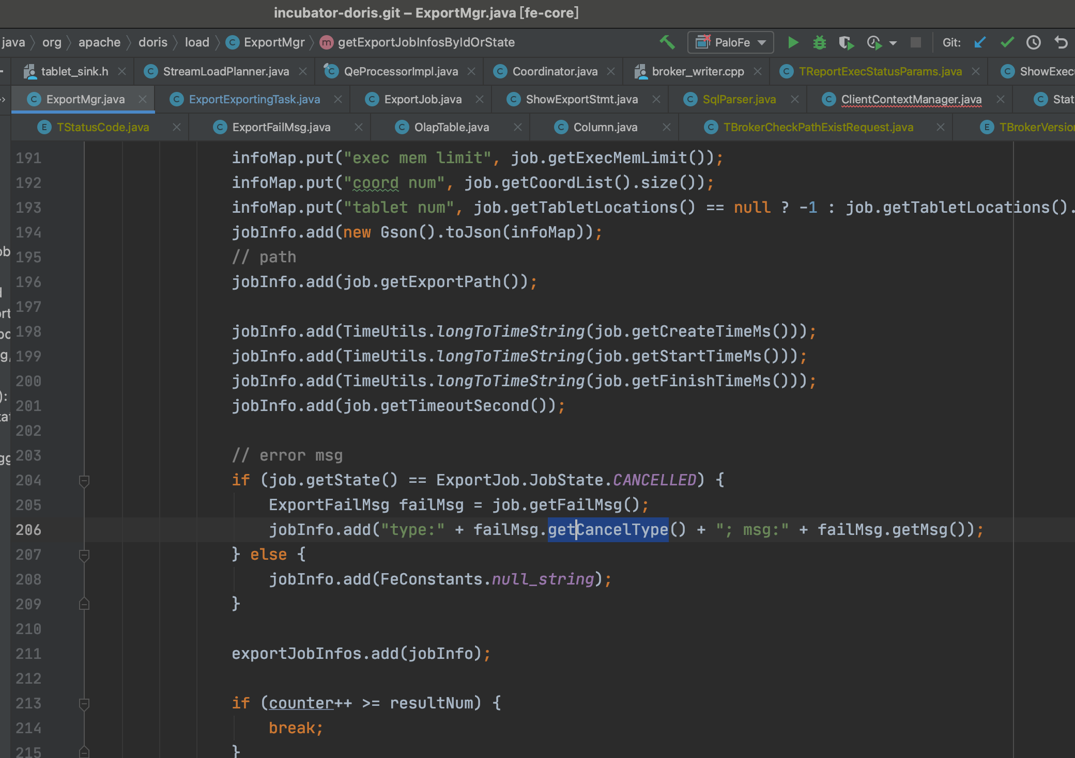Switch to ExportJob.java tab
The width and height of the screenshot is (1075, 758).
pyautogui.click(x=422, y=99)
